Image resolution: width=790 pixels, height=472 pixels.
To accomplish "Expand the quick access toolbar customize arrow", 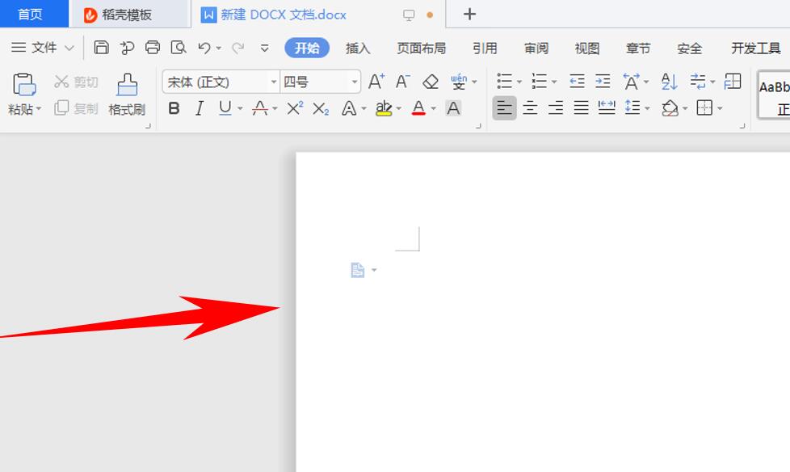I will click(x=264, y=48).
